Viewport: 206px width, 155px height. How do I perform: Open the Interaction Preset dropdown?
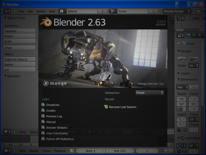tap(150, 93)
